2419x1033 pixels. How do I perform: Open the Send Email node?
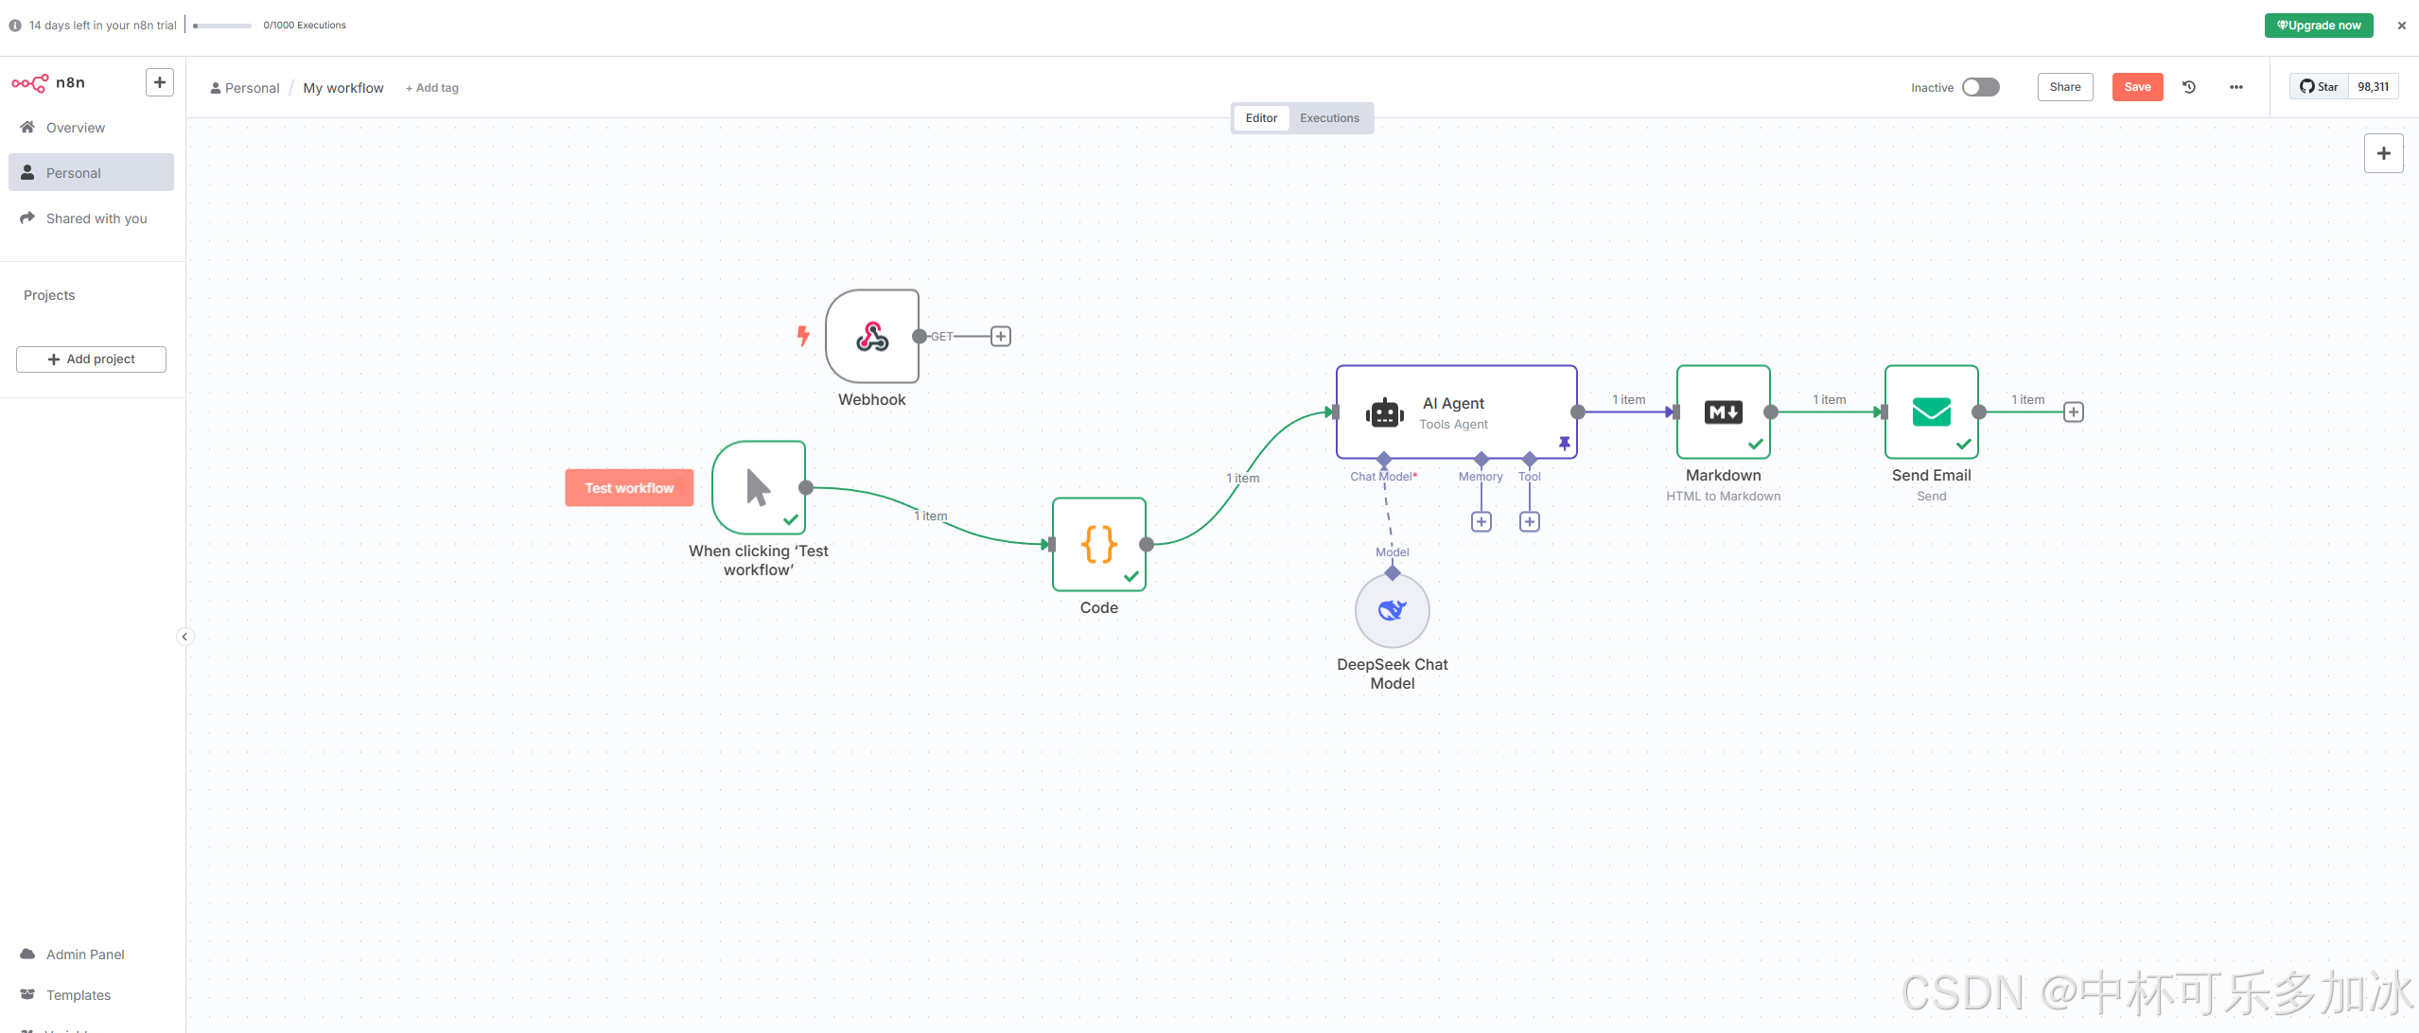coord(1931,412)
